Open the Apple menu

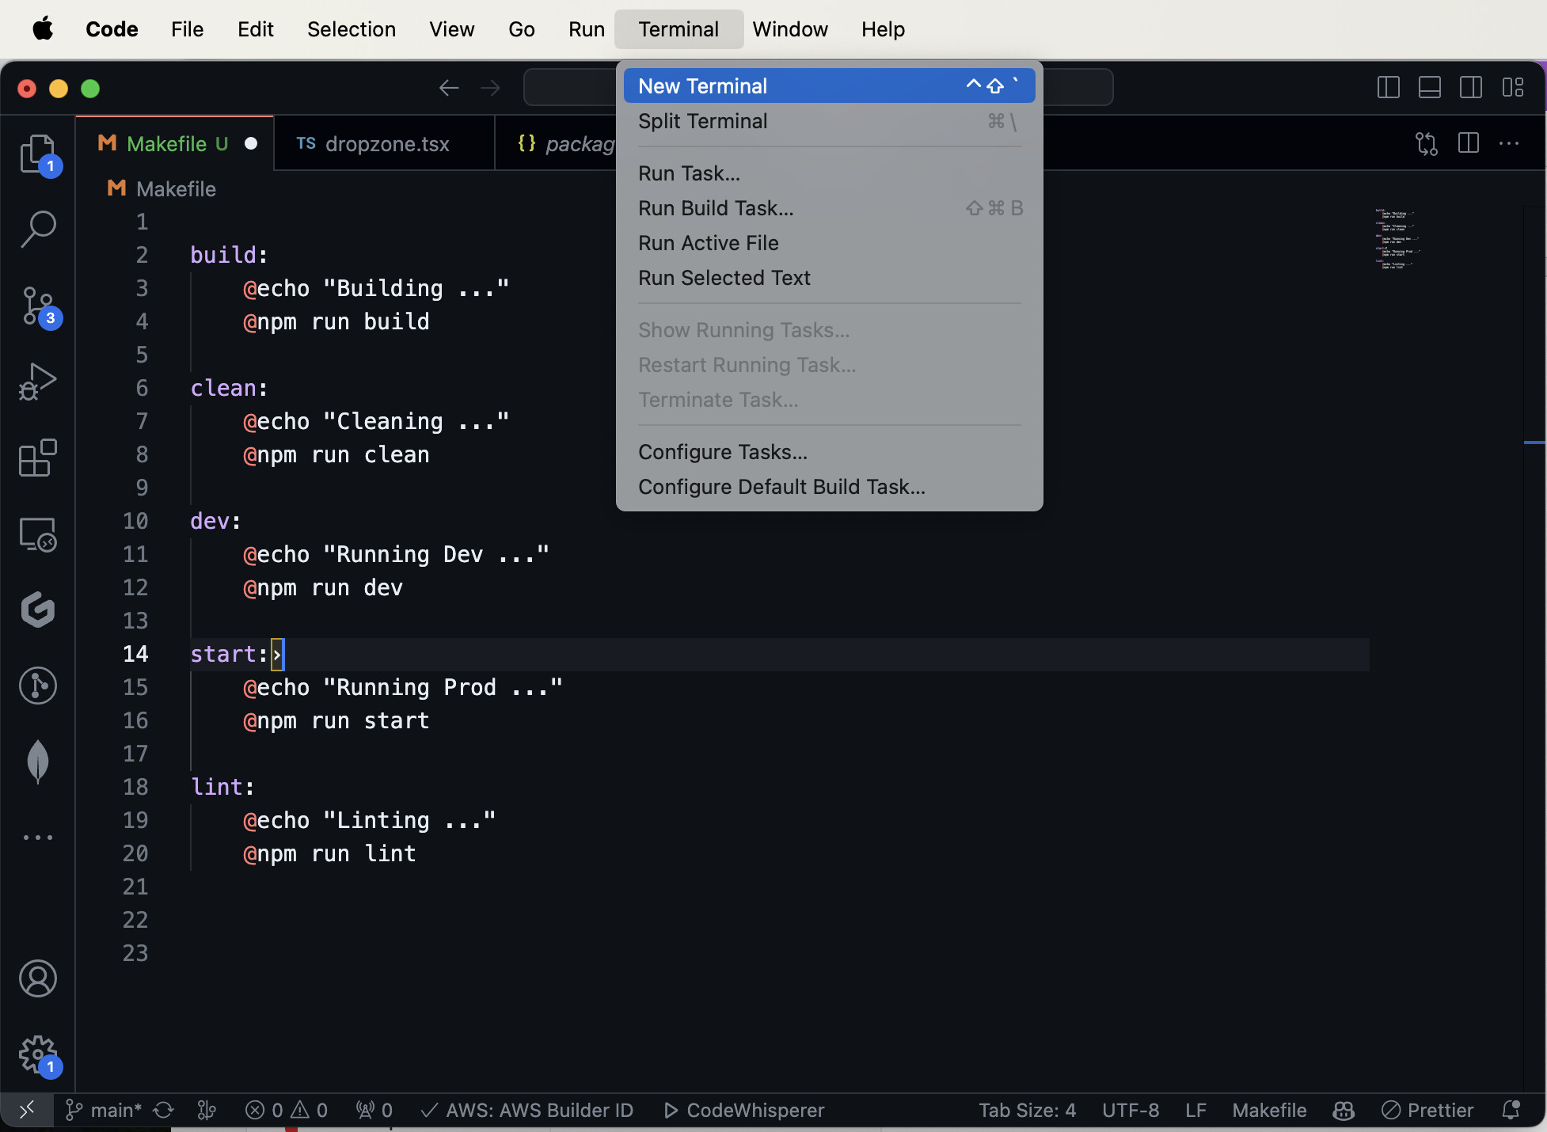[43, 29]
